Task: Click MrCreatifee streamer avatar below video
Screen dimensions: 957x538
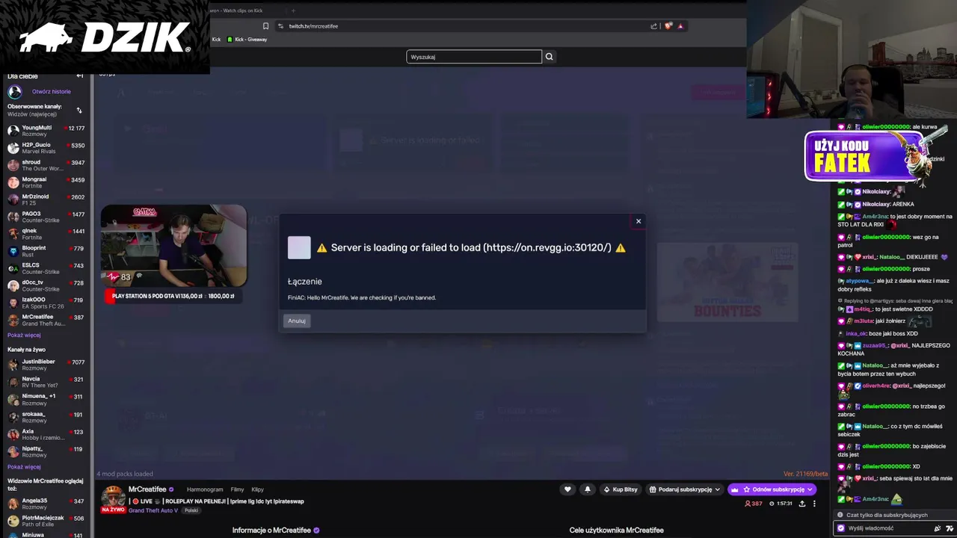Action: [113, 497]
